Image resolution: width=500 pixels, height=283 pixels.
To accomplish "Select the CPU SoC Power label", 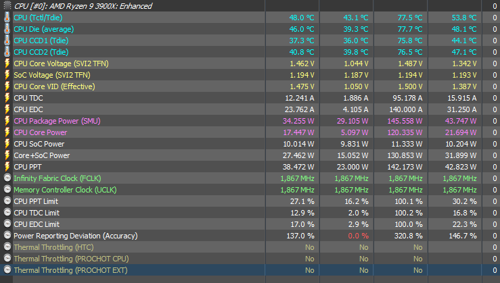I will click(x=39, y=144).
